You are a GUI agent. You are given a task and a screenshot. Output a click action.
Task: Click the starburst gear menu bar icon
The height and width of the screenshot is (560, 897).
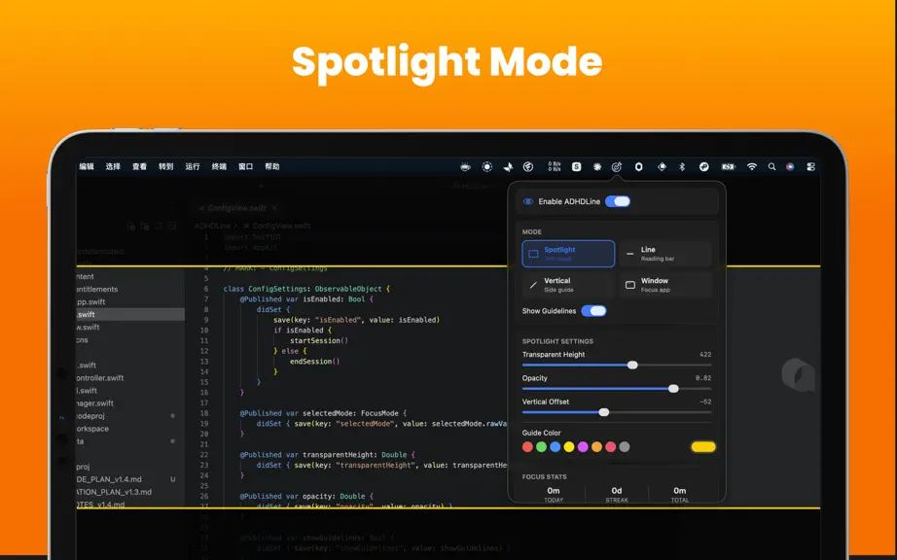(x=597, y=167)
